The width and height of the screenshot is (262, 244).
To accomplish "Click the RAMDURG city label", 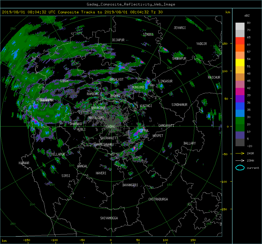I will 93,94.
